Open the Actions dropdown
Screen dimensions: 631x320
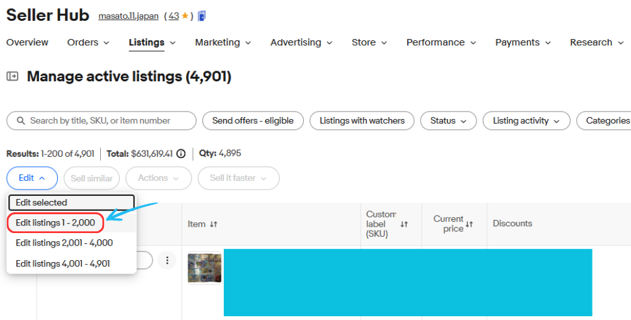[159, 178]
